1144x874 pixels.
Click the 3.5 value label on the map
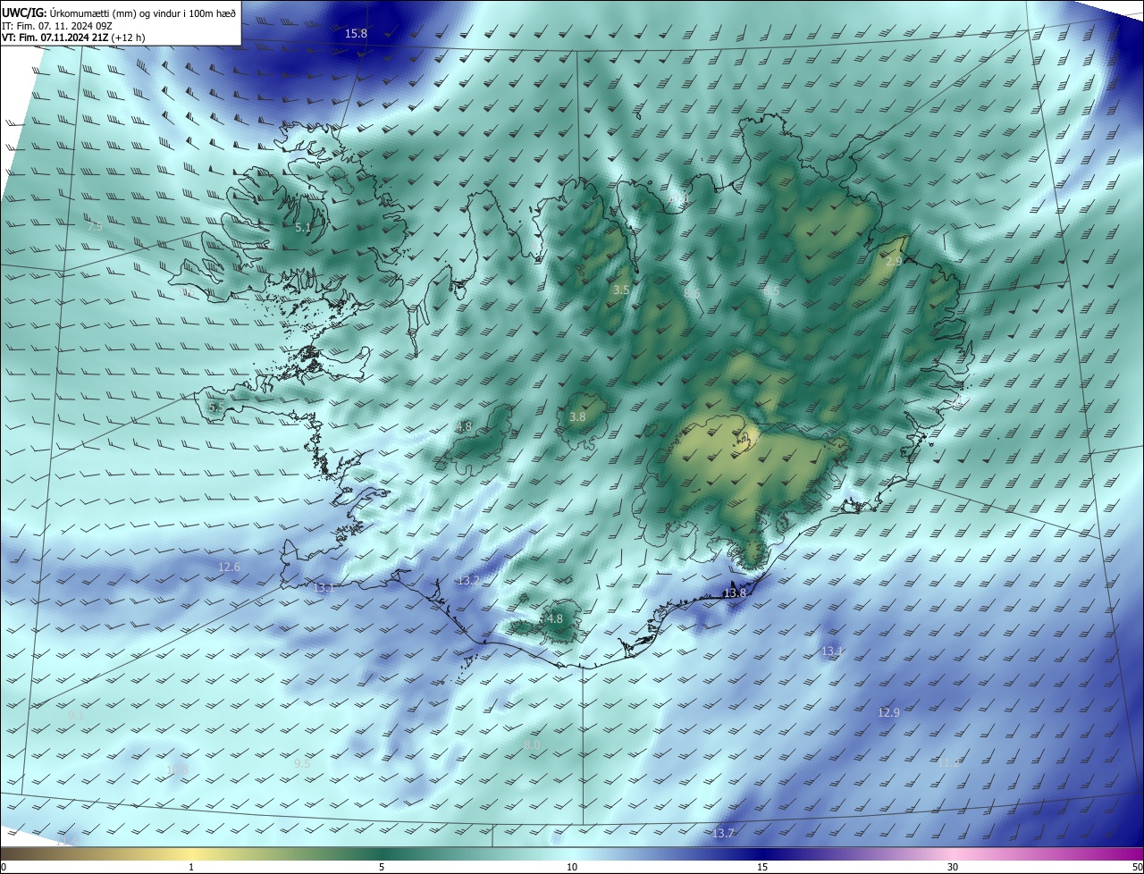coord(621,290)
